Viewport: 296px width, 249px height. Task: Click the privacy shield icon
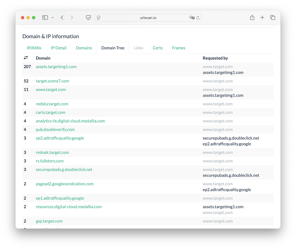[88, 17]
